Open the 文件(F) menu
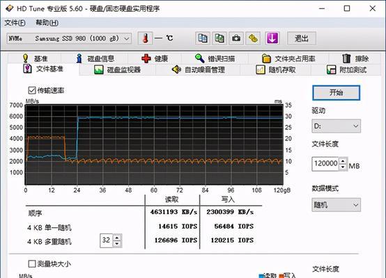This screenshot has width=386, height=278. 15,23
